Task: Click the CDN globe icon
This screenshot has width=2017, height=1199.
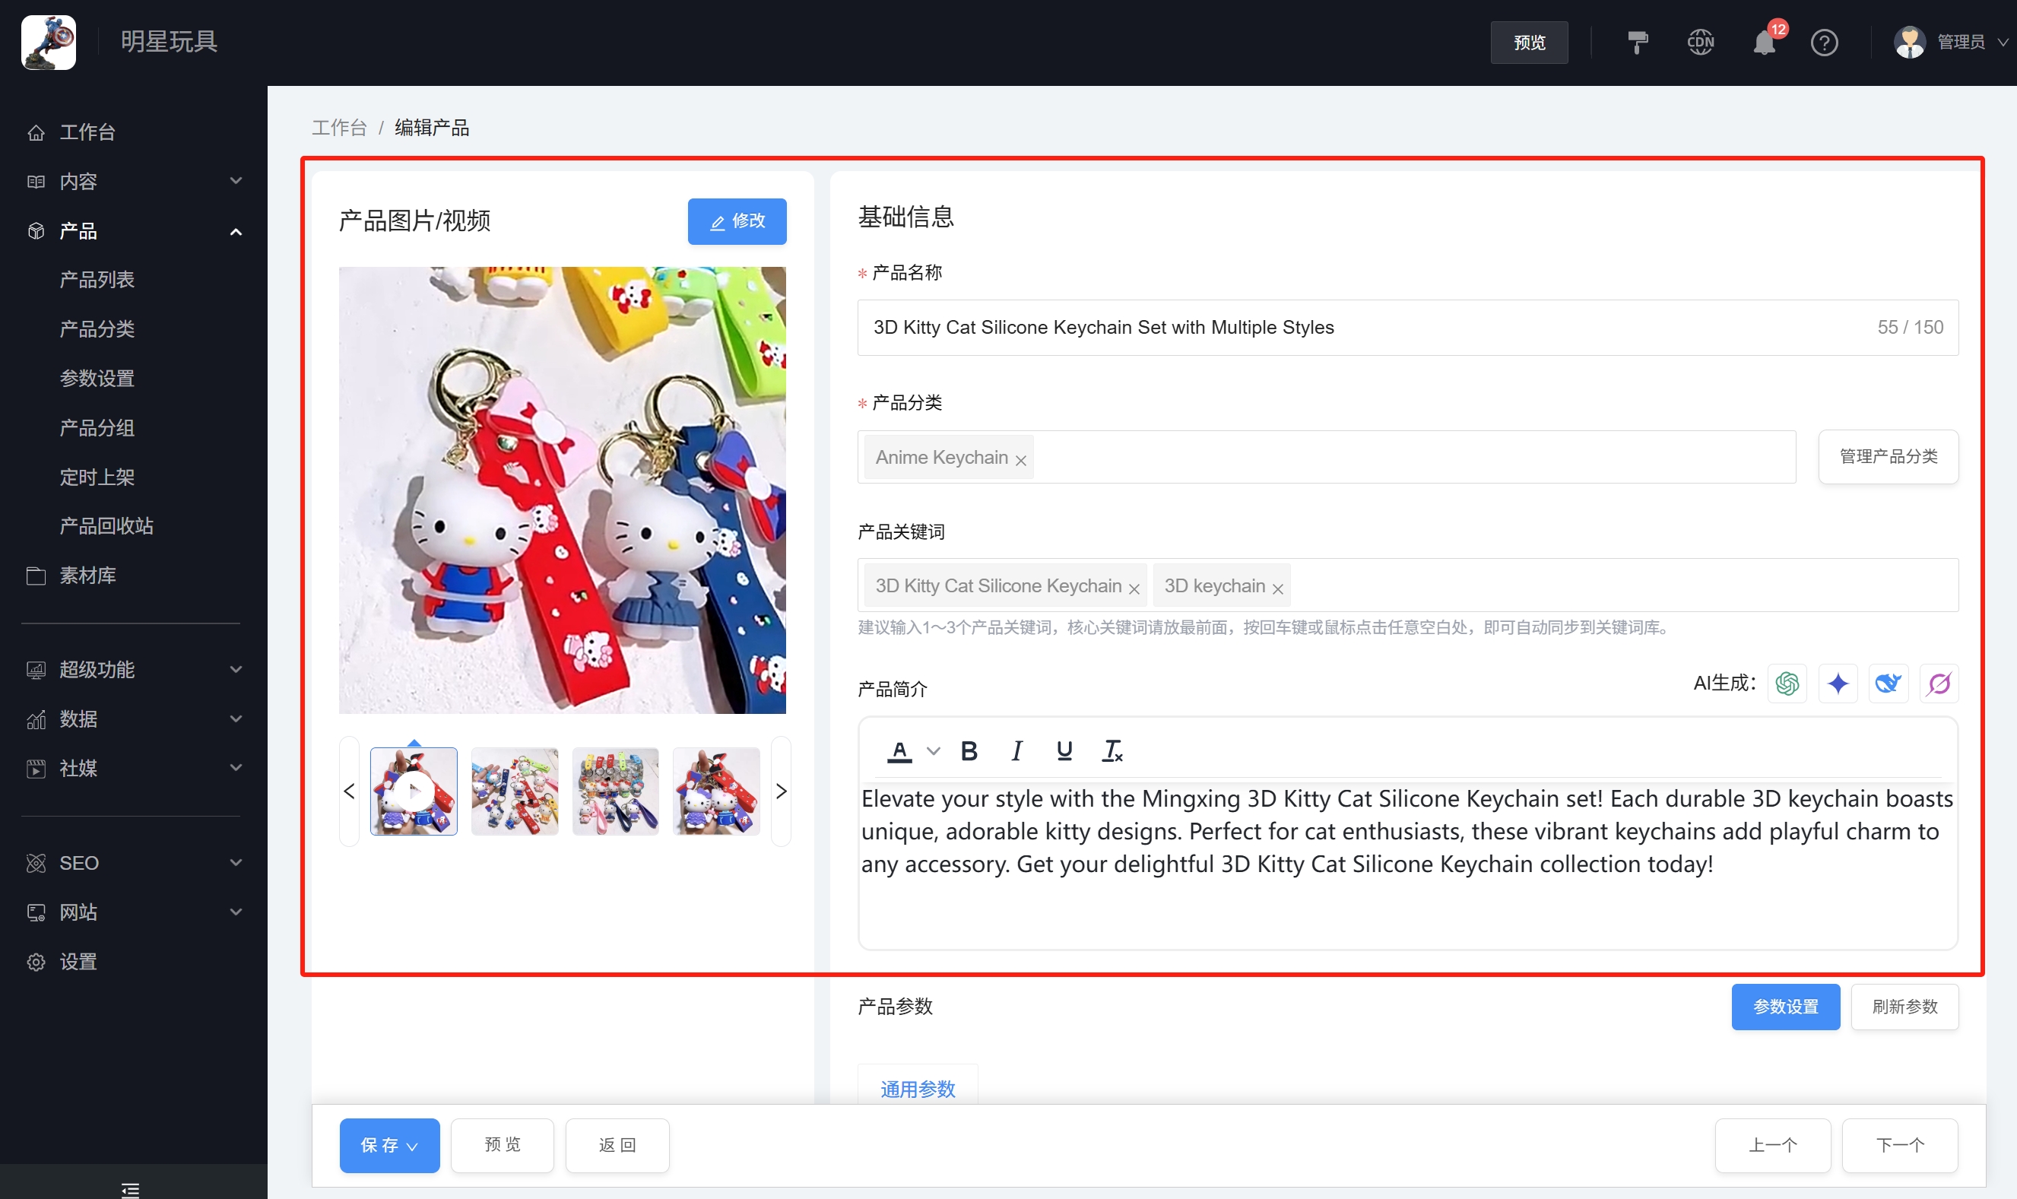Action: (1701, 42)
